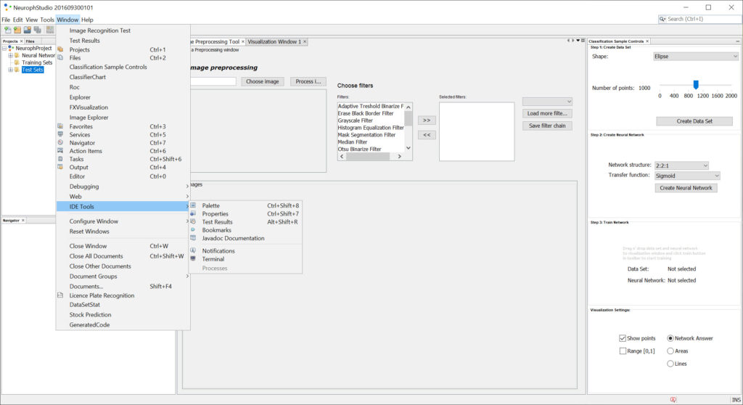Open the Transfer function dropdown
Image resolution: width=743 pixels, height=405 pixels.
point(688,176)
